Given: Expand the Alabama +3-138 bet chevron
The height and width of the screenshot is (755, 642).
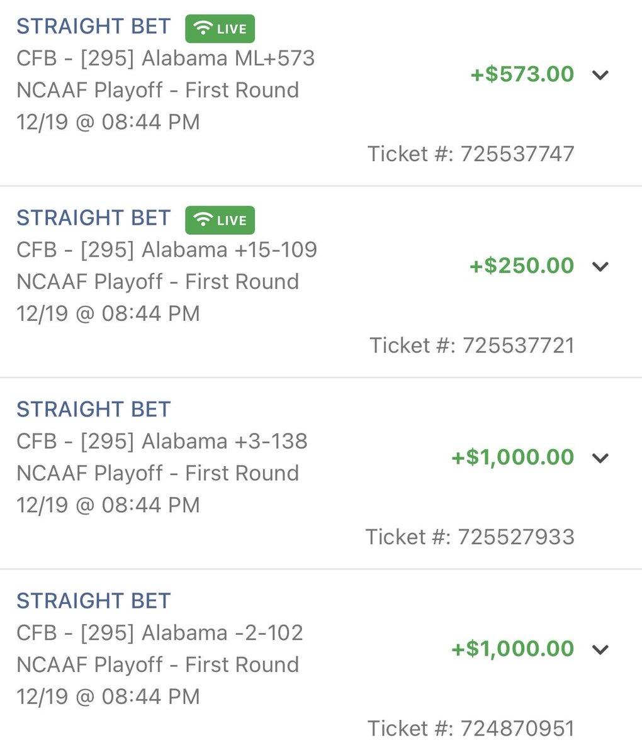Looking at the screenshot, I should click(x=600, y=457).
